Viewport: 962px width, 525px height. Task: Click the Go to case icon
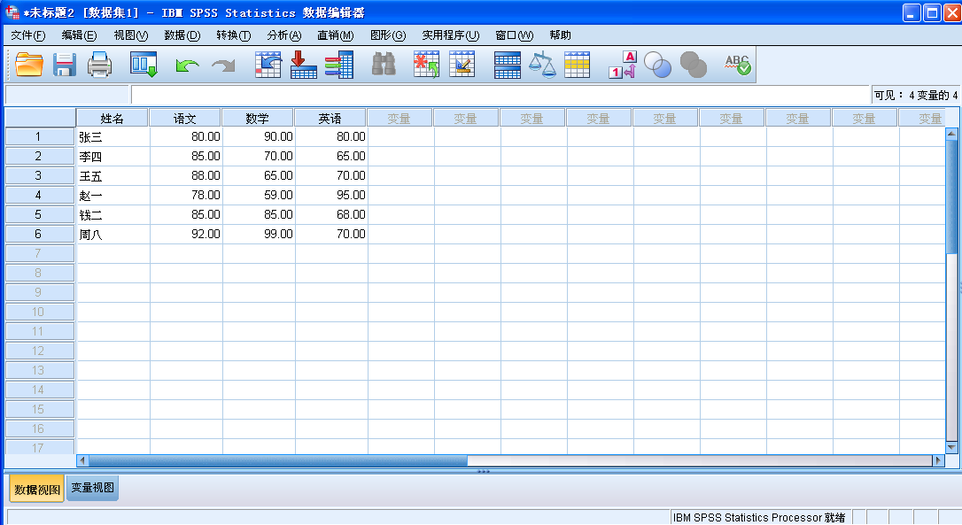pos(268,65)
